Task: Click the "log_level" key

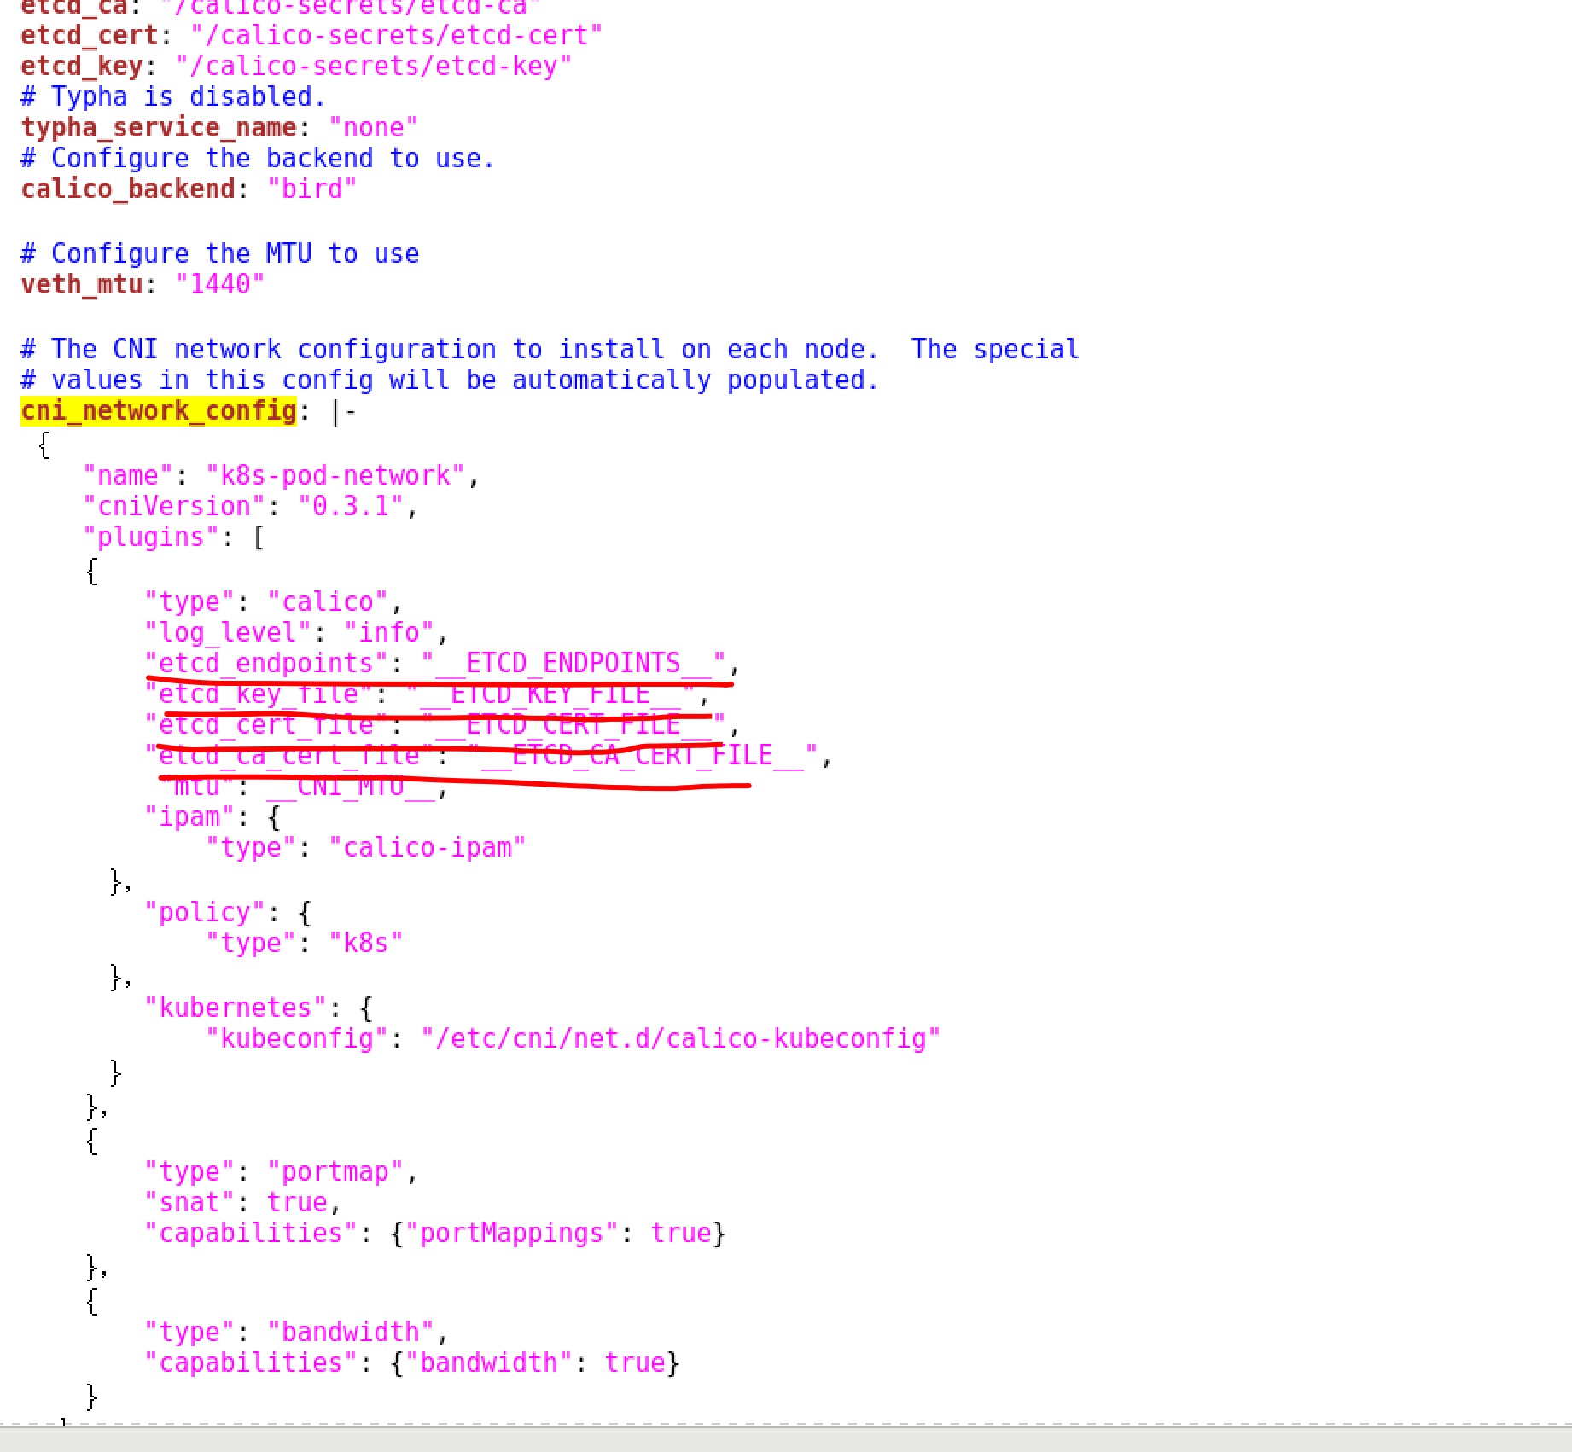Action: [228, 633]
